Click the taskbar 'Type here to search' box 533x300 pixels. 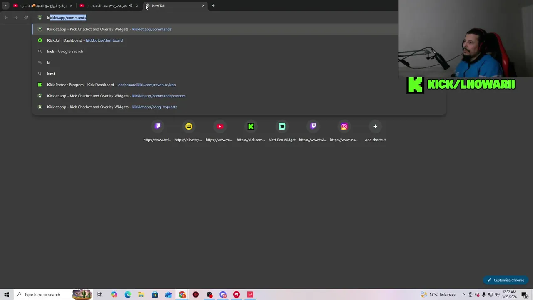(x=53, y=295)
